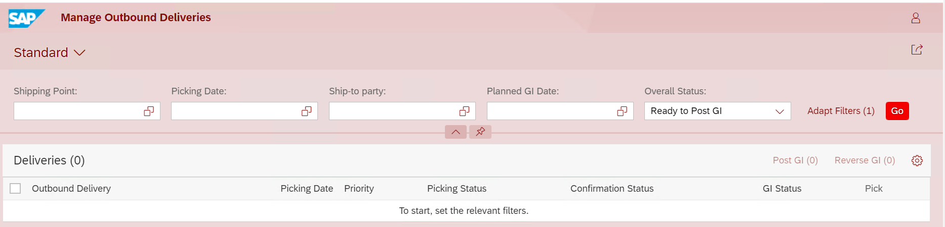Click the Picking Status column header
The height and width of the screenshot is (227, 945).
point(457,188)
